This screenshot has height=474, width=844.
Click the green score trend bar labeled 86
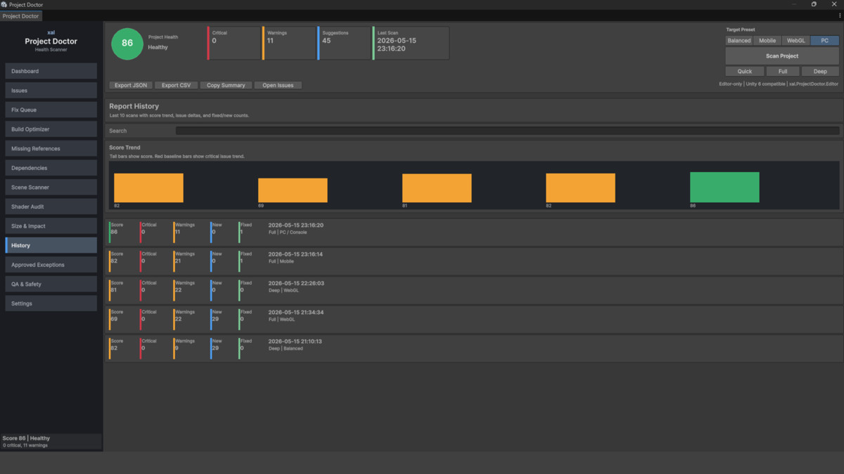pos(724,187)
